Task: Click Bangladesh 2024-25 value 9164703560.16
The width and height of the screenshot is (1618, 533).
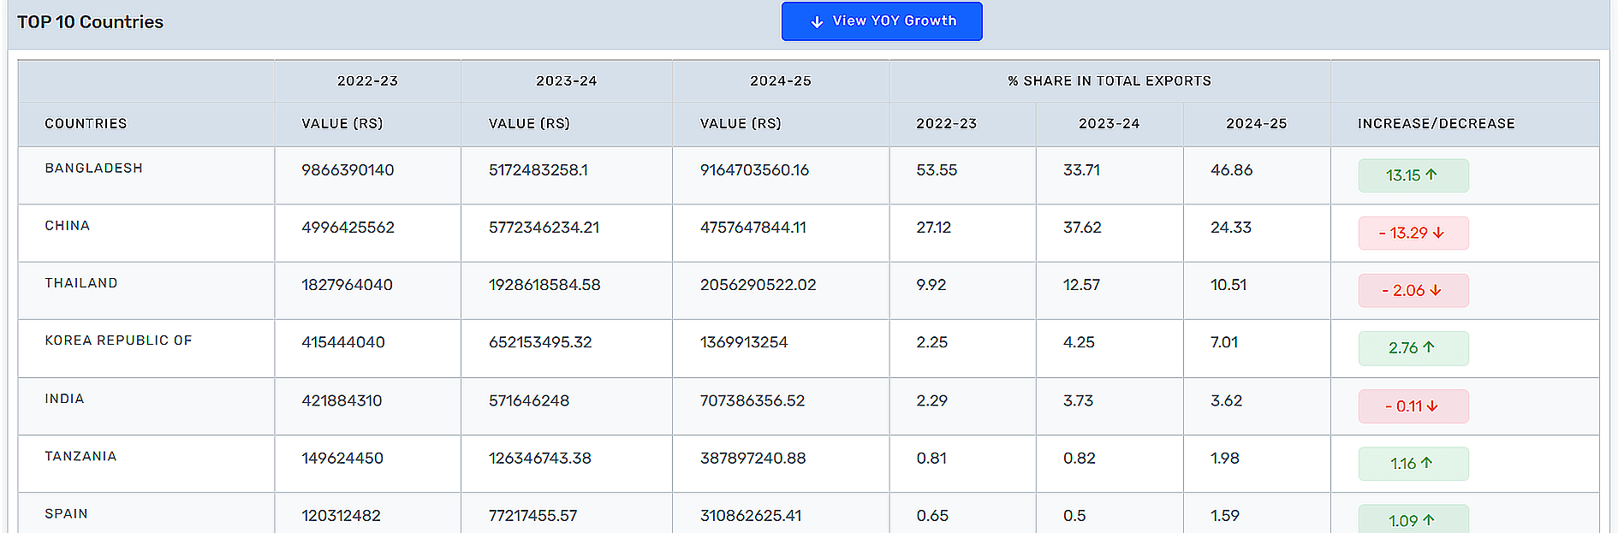Action: 754,170
